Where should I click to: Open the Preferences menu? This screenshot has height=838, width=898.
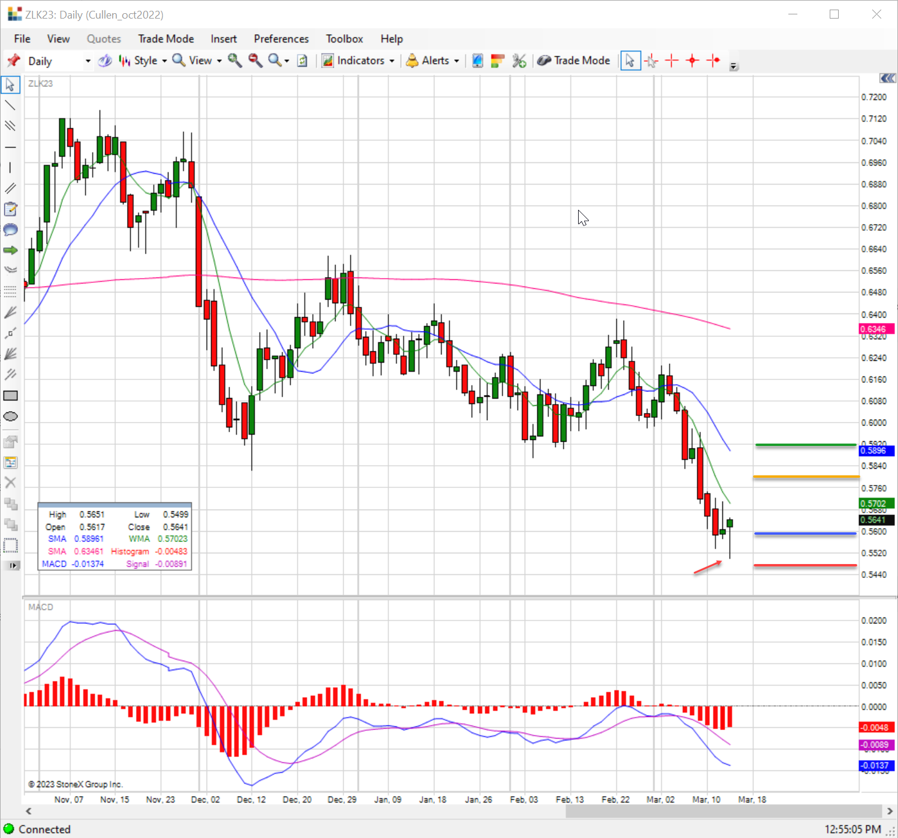pos(281,39)
